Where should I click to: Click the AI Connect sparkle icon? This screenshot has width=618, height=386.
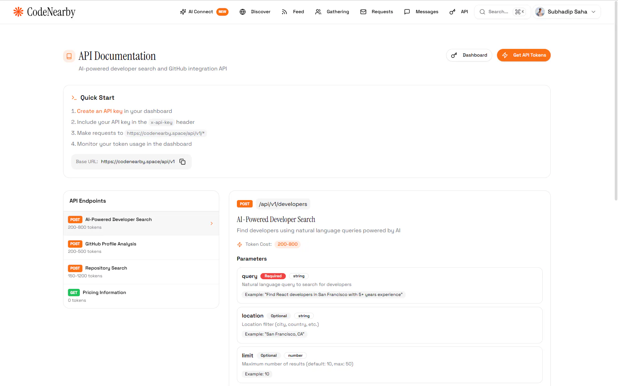(x=183, y=12)
